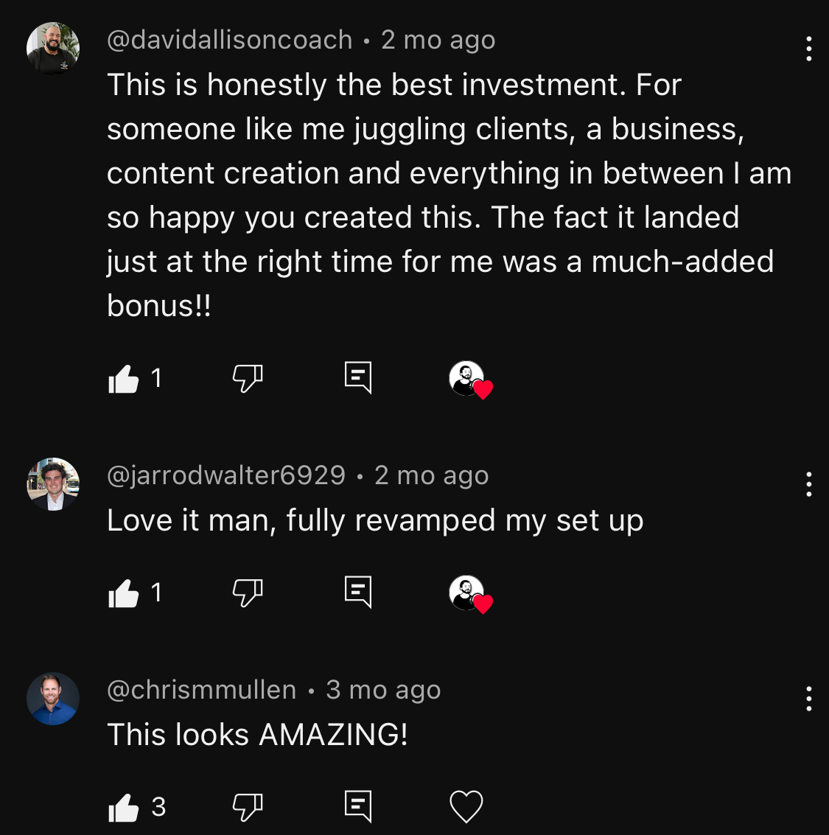This screenshot has width=829, height=835.
Task: Open more options for @davidallisoncoach comment
Action: point(809,49)
